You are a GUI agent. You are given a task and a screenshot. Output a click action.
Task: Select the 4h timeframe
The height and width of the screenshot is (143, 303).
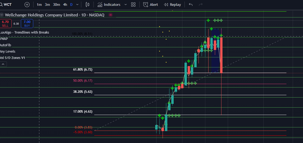click(65, 5)
